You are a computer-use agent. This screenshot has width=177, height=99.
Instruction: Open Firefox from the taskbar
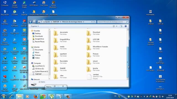(x=36, y=97)
